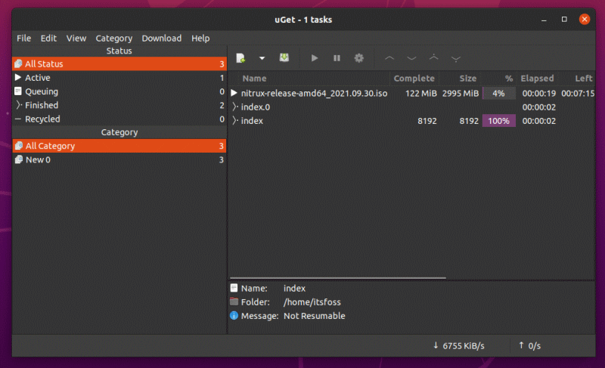Click the move to bottom icon
Viewport: 605px width, 368px height.
(456, 59)
